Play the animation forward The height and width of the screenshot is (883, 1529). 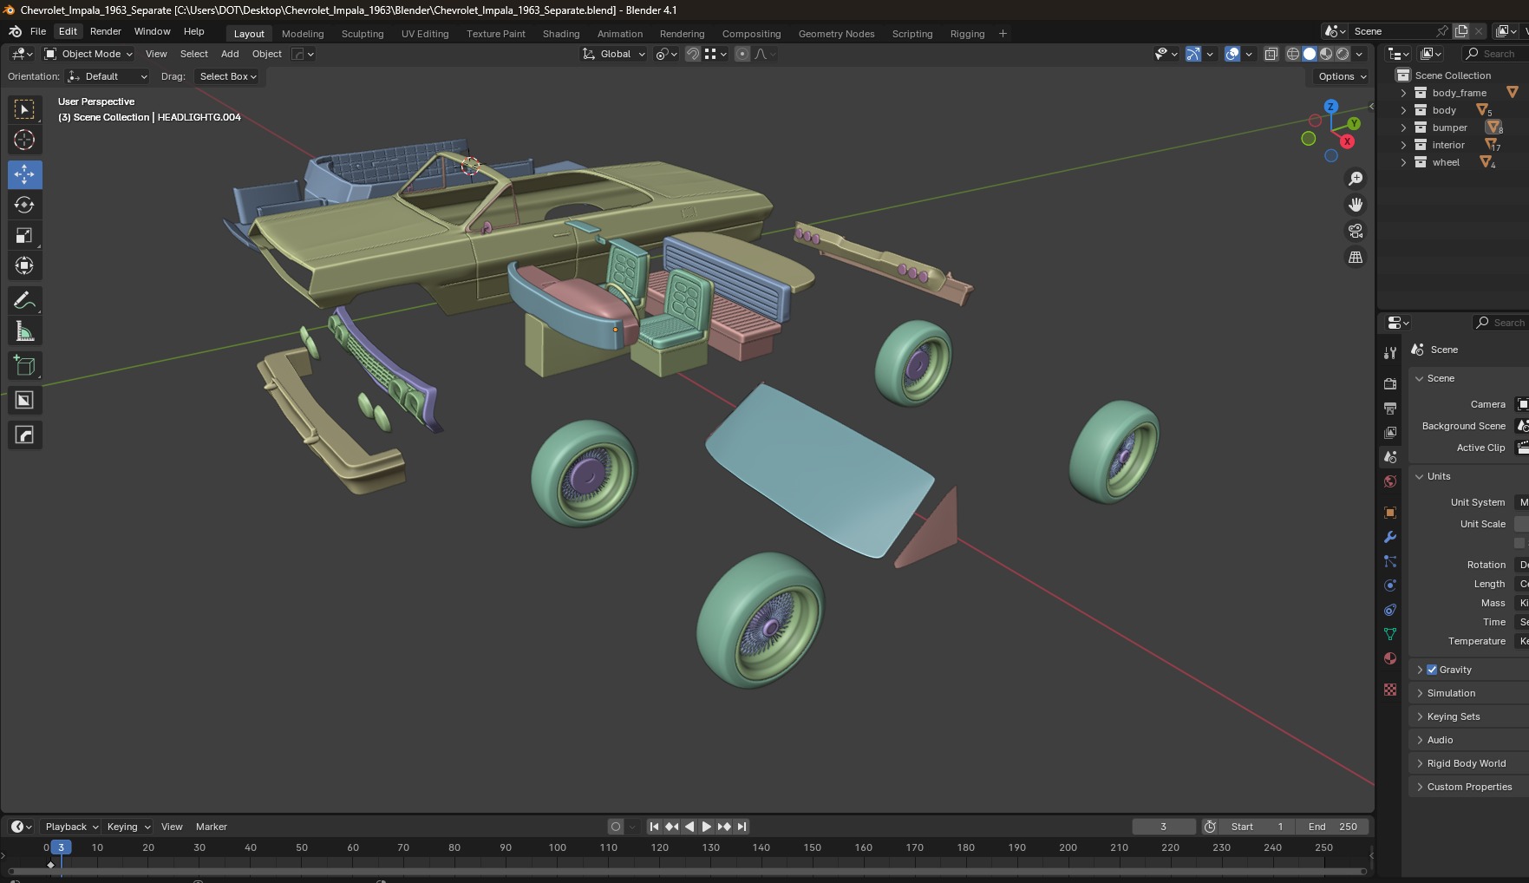point(707,827)
